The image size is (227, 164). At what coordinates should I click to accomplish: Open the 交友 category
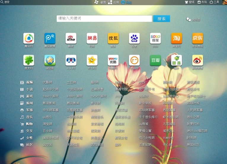pyautogui.click(x=30, y=131)
